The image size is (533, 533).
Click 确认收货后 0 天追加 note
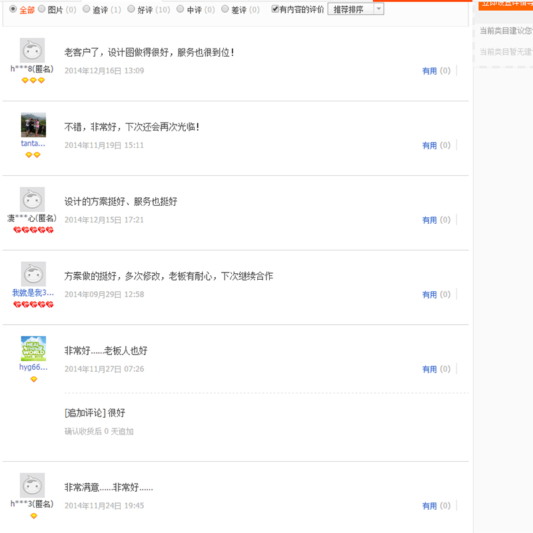click(99, 431)
